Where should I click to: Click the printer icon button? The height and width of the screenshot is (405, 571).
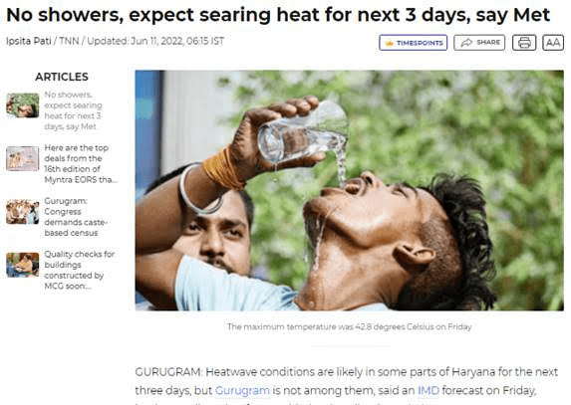[x=524, y=43]
